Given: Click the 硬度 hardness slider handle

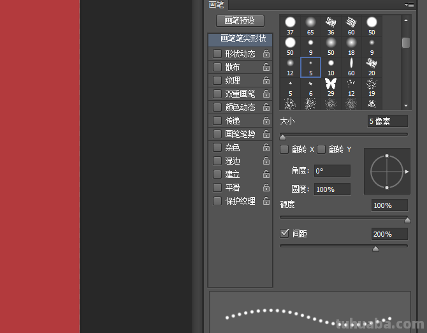Looking at the screenshot, I should pos(407,219).
